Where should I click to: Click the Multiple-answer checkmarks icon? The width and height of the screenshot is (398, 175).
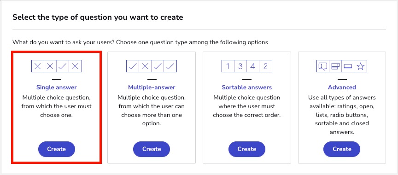152,66
